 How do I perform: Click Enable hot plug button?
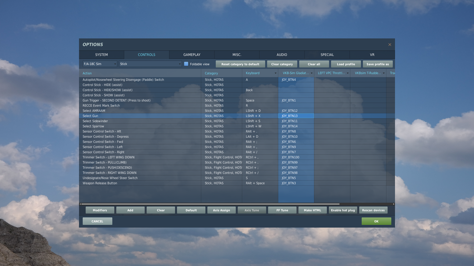(x=343, y=210)
